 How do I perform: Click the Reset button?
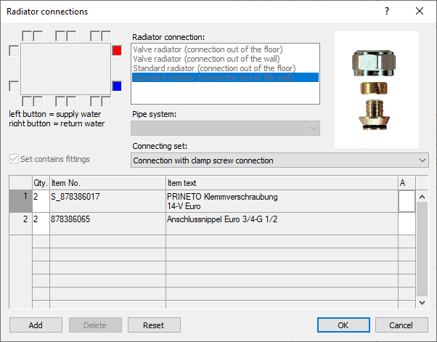coord(154,325)
